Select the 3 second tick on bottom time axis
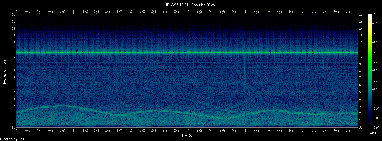The height and width of the screenshot is (141, 382). pyautogui.click(x=188, y=131)
